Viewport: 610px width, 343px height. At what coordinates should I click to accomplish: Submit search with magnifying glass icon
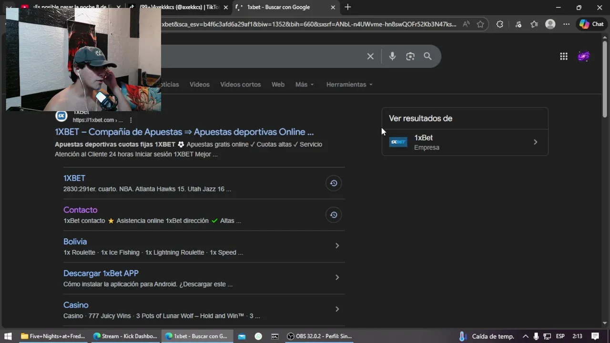pos(427,56)
